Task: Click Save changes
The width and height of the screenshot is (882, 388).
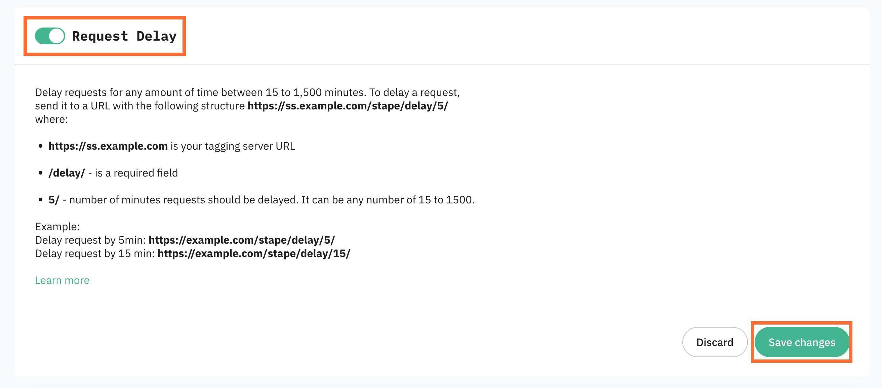Action: point(802,342)
